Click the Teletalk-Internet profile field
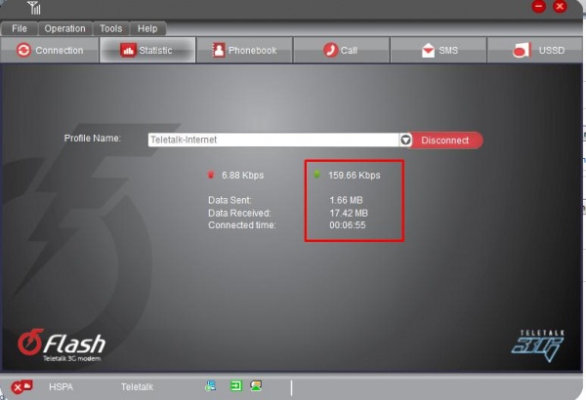Image resolution: width=586 pixels, height=400 pixels. coord(273,140)
